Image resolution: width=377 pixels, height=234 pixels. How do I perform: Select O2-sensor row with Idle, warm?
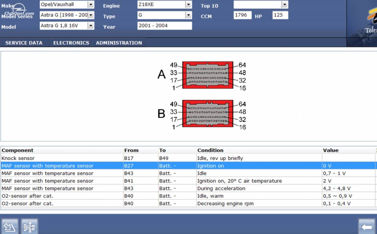tap(188, 196)
